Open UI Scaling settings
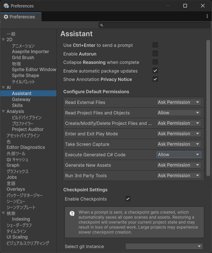Image resolution: width=212 pixels, height=253 pixels. tap(17, 237)
